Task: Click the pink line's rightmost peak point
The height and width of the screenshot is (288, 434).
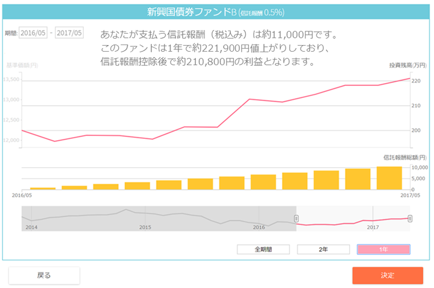Action: coord(410,78)
